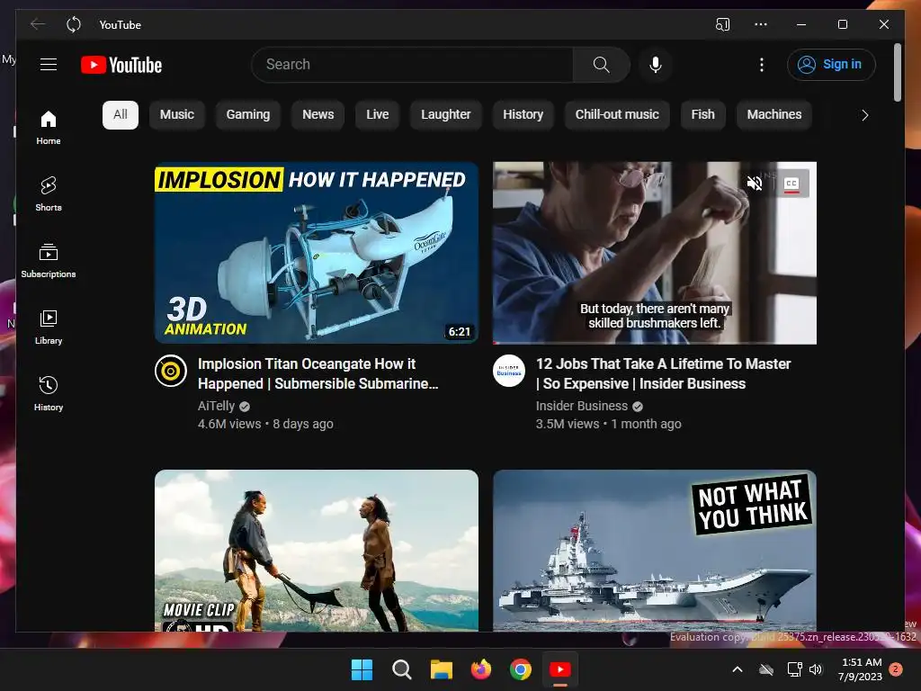Click '3.5M views • 1 month ago' text

[x=609, y=424]
